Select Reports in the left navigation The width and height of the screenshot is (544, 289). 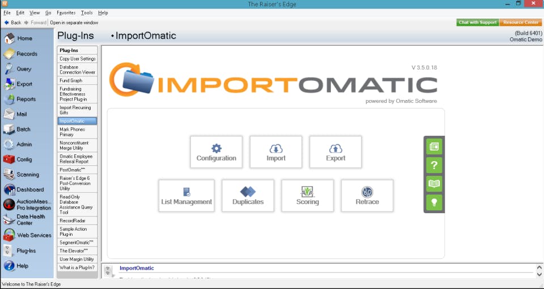(x=20, y=99)
